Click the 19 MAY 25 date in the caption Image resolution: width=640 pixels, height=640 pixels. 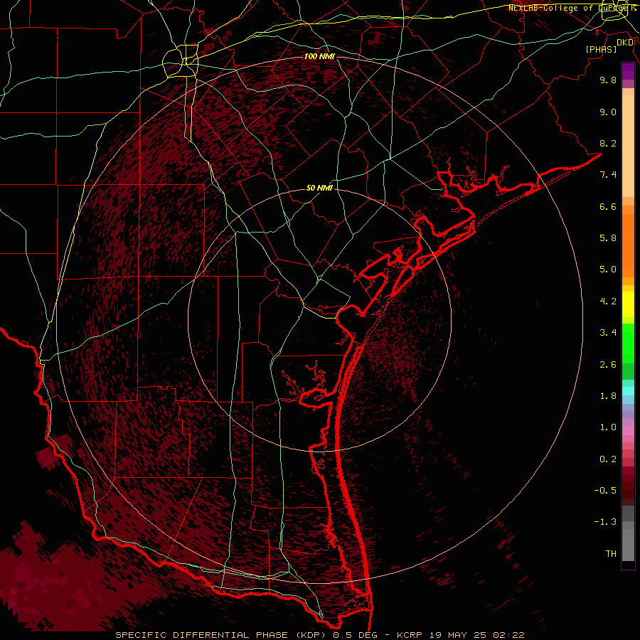click(458, 635)
